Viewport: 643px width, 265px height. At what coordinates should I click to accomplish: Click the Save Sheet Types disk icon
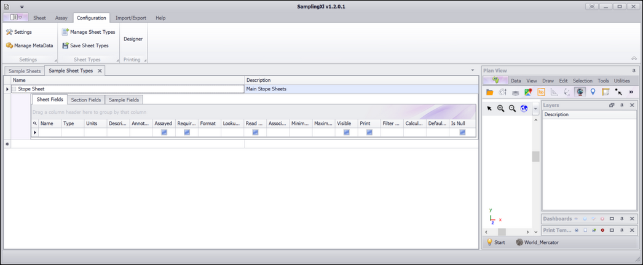(x=65, y=45)
